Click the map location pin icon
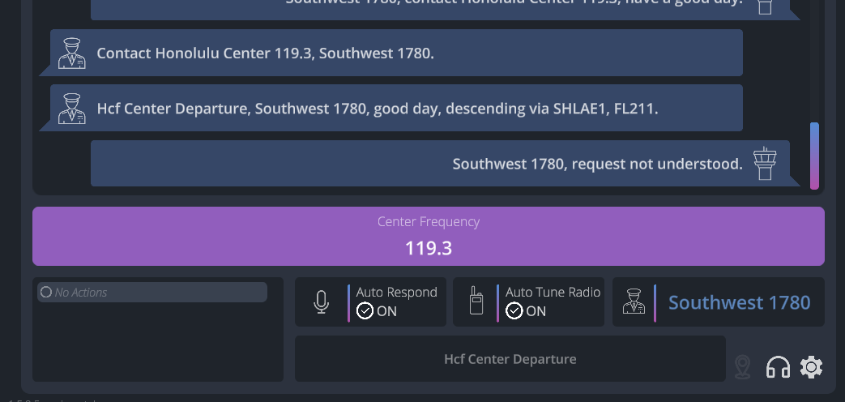Viewport: 845px width, 402px height. click(743, 367)
